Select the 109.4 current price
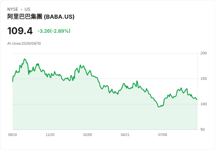 [x=20, y=31]
